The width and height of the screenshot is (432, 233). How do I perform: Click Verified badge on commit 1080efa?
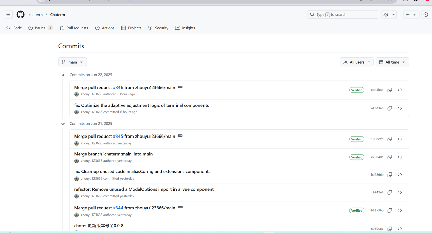[x=357, y=139]
